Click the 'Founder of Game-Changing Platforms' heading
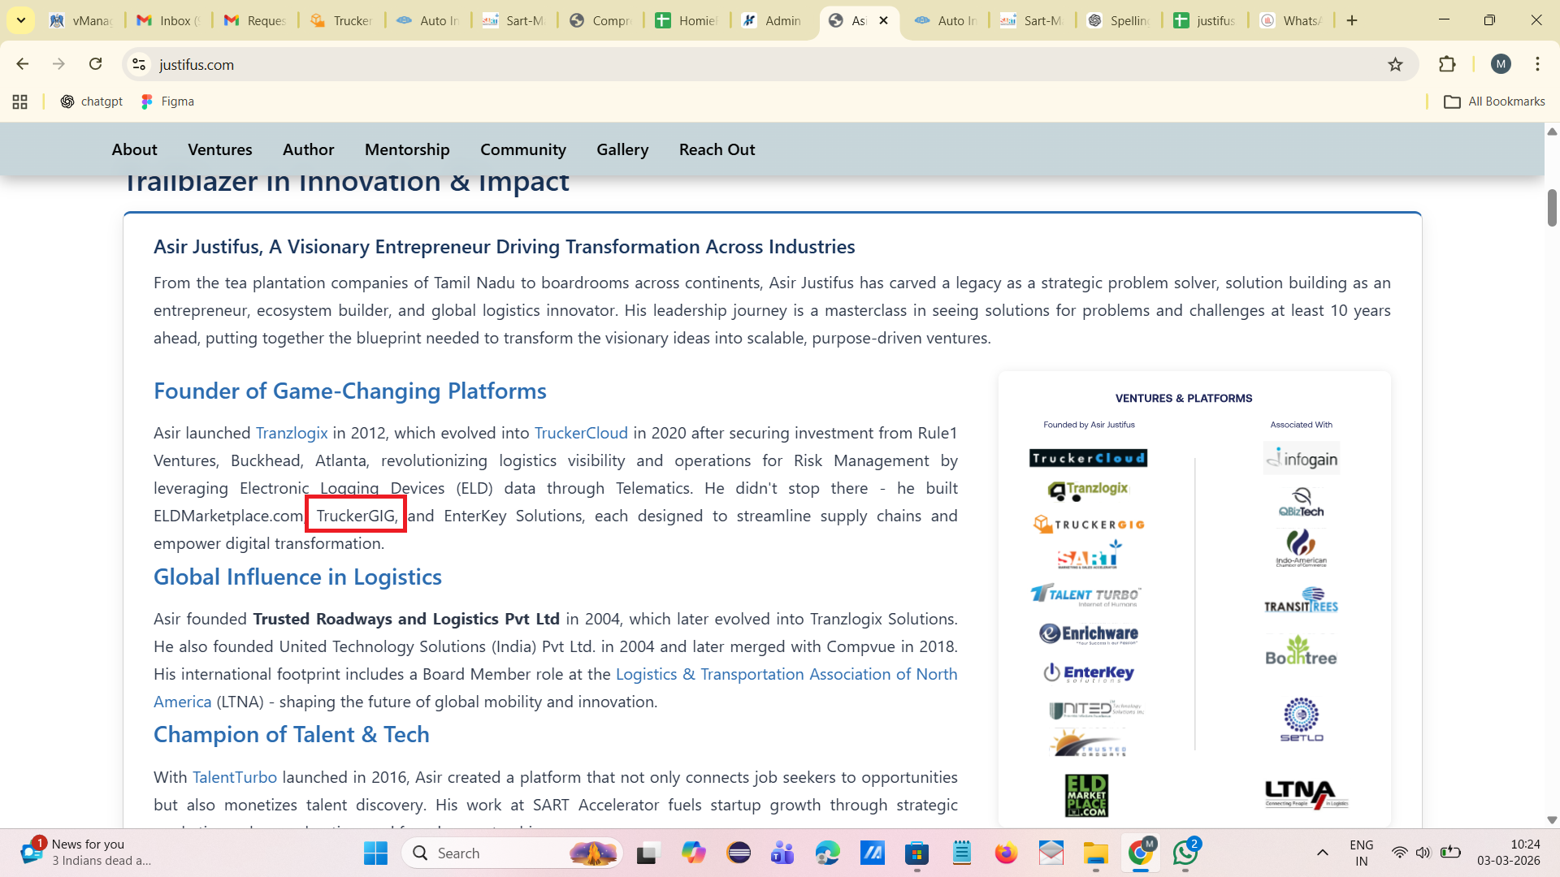 tap(350, 391)
